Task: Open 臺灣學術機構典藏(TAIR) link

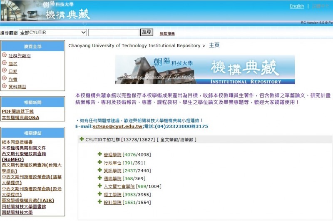Action: click(28, 201)
